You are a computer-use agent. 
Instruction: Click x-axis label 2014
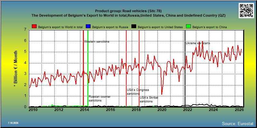[x=84, y=109]
